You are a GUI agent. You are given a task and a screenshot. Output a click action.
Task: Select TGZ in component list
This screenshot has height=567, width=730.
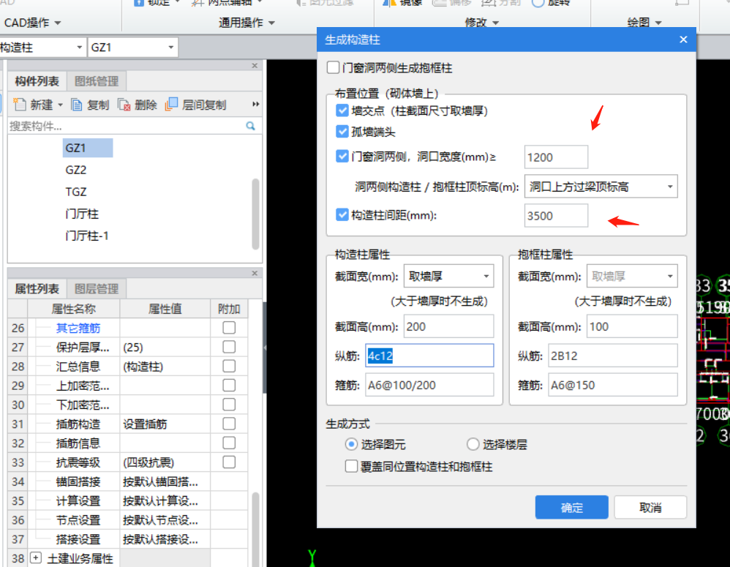coord(76,192)
